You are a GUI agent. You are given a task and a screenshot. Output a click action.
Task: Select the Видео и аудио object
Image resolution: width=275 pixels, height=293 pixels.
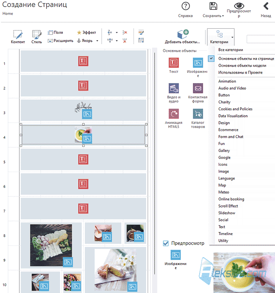(174, 88)
